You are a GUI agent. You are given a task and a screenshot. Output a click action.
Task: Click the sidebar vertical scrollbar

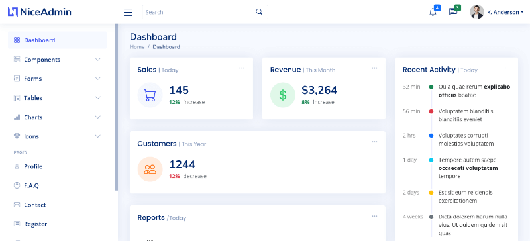click(x=117, y=107)
